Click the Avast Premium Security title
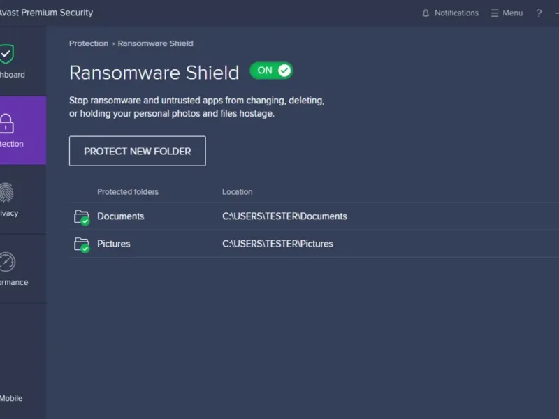 click(46, 13)
